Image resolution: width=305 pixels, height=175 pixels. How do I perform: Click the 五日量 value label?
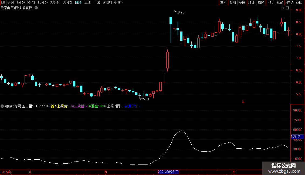point(36,106)
